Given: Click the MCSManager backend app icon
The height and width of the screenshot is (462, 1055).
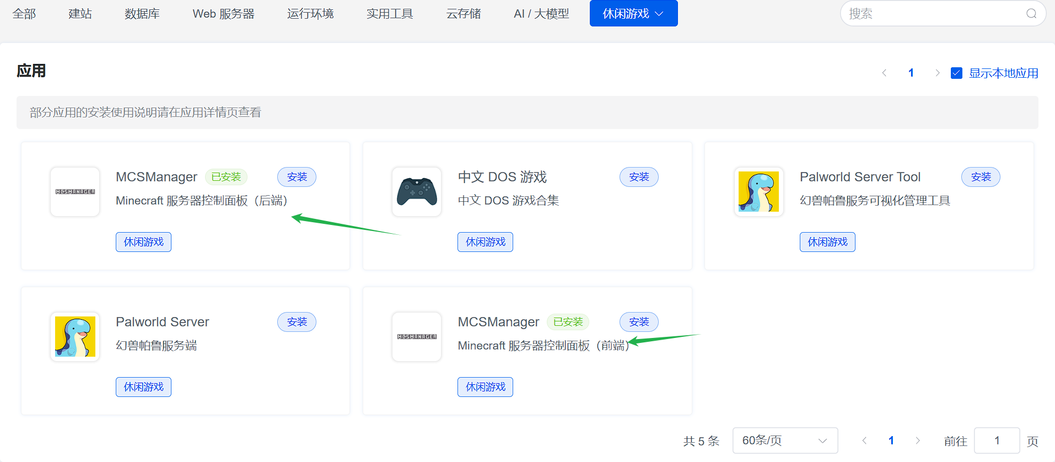Looking at the screenshot, I should (75, 192).
